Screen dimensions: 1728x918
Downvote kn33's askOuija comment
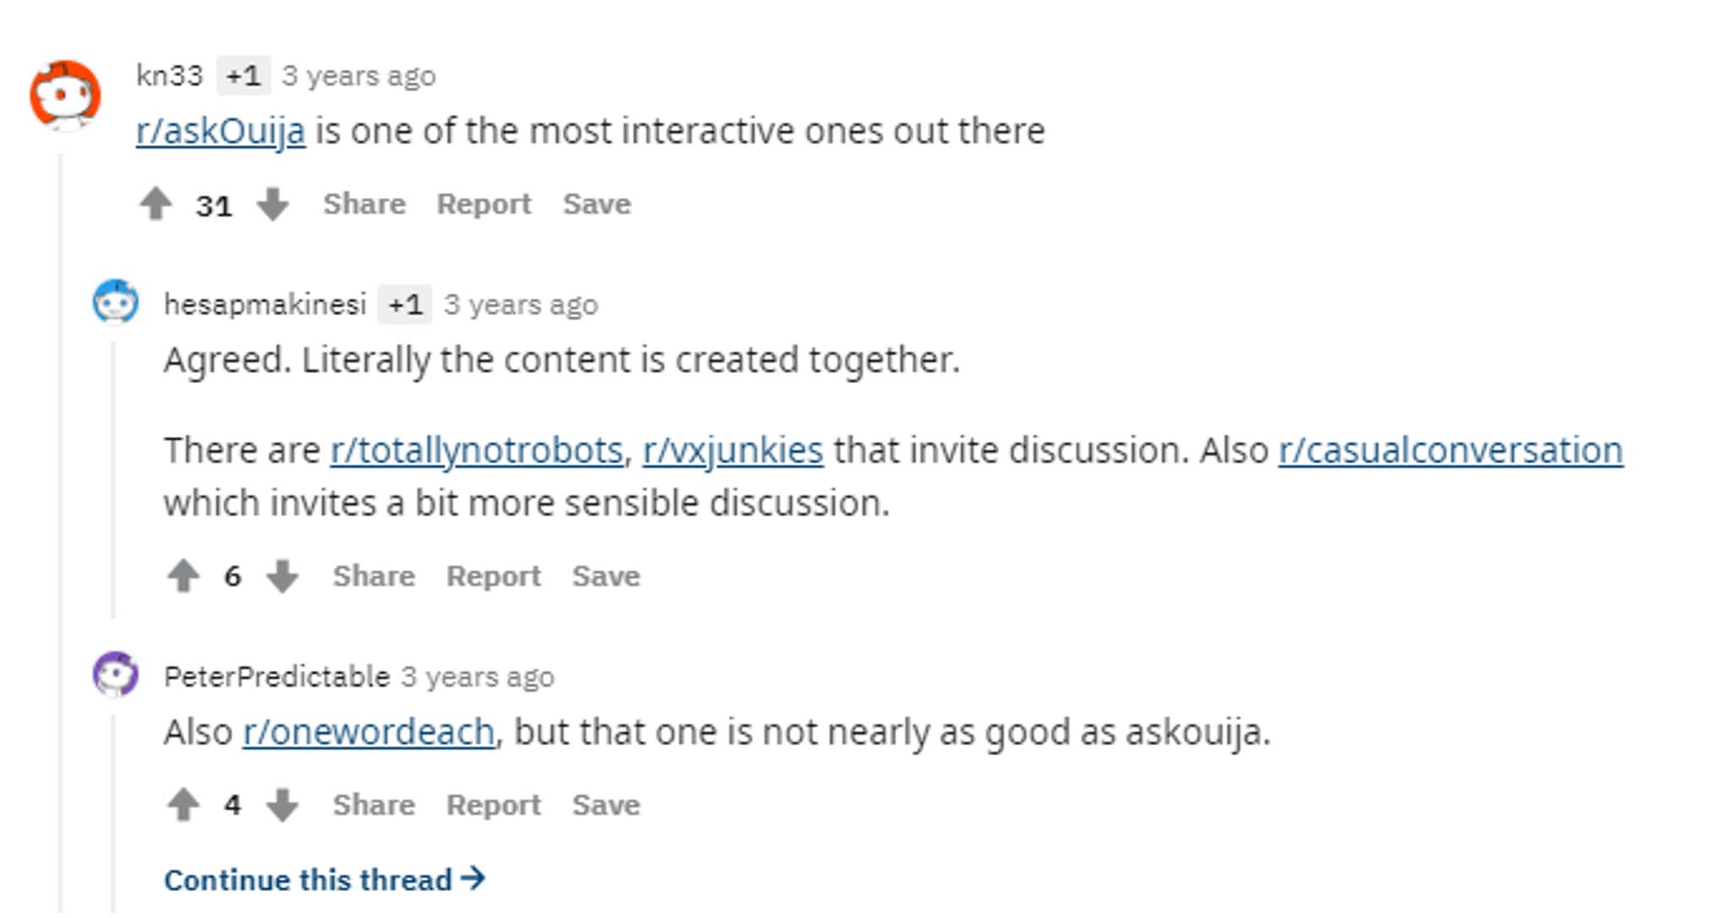click(x=273, y=204)
